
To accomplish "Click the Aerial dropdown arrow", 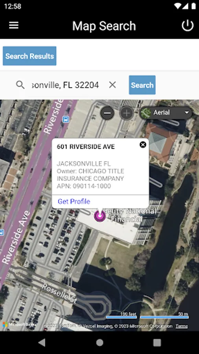I will tap(186, 112).
